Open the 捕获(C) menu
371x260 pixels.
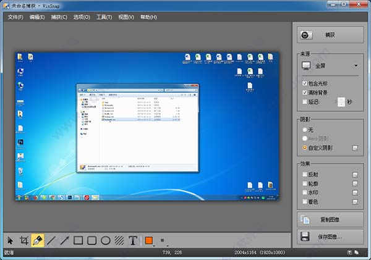[59, 17]
